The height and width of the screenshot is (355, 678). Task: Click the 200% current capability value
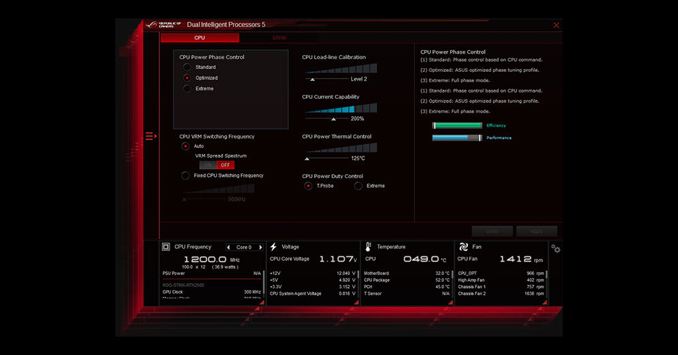tap(357, 119)
